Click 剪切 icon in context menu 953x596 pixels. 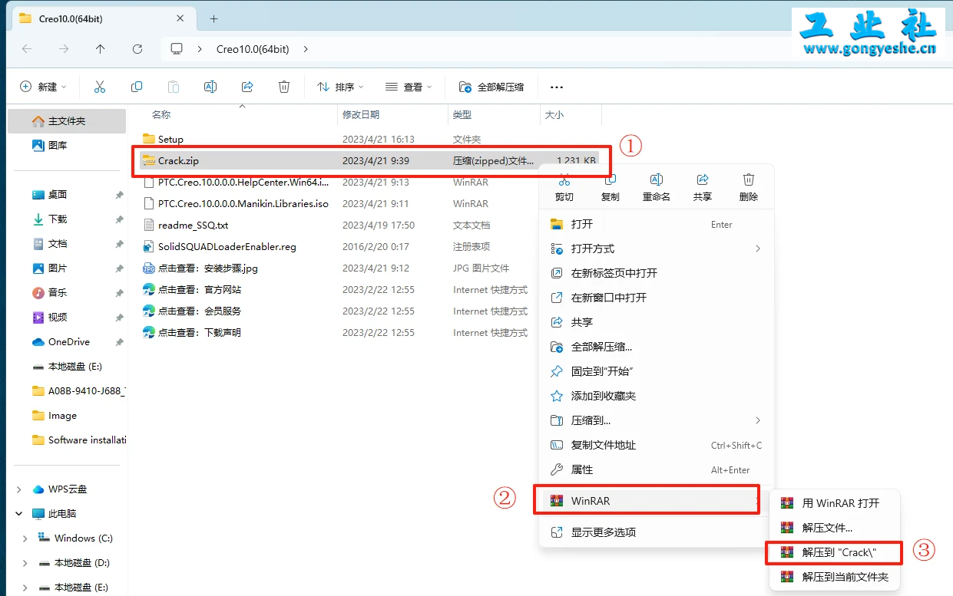click(x=564, y=179)
